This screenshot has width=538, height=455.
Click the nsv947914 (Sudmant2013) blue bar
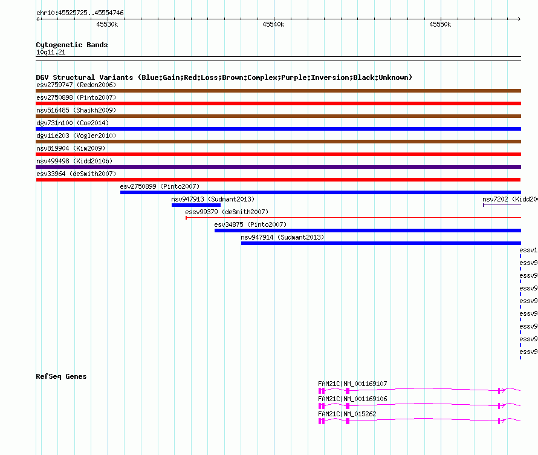pos(381,243)
